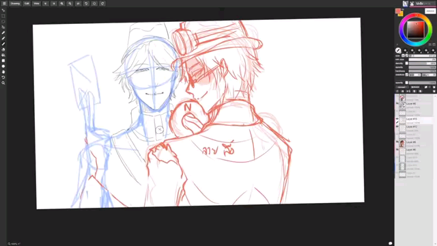Click the sixth brush preset slot

[433, 51]
